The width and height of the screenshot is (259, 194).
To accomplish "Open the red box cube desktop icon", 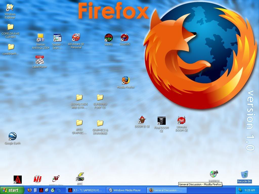I will 56,179.
